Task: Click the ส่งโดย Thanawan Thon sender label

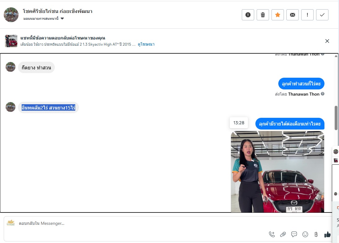Action: click(x=297, y=94)
